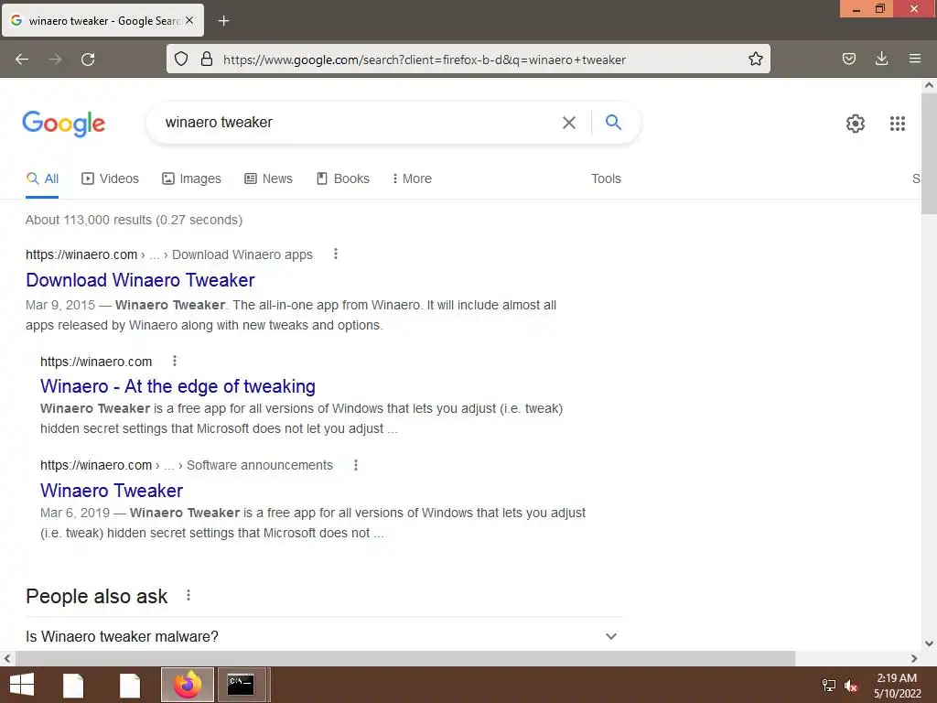Click the scroll right arrow
The height and width of the screenshot is (703, 937).
[914, 658]
